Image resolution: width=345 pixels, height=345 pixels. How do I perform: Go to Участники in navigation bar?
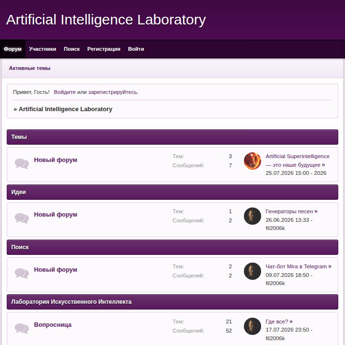click(43, 49)
